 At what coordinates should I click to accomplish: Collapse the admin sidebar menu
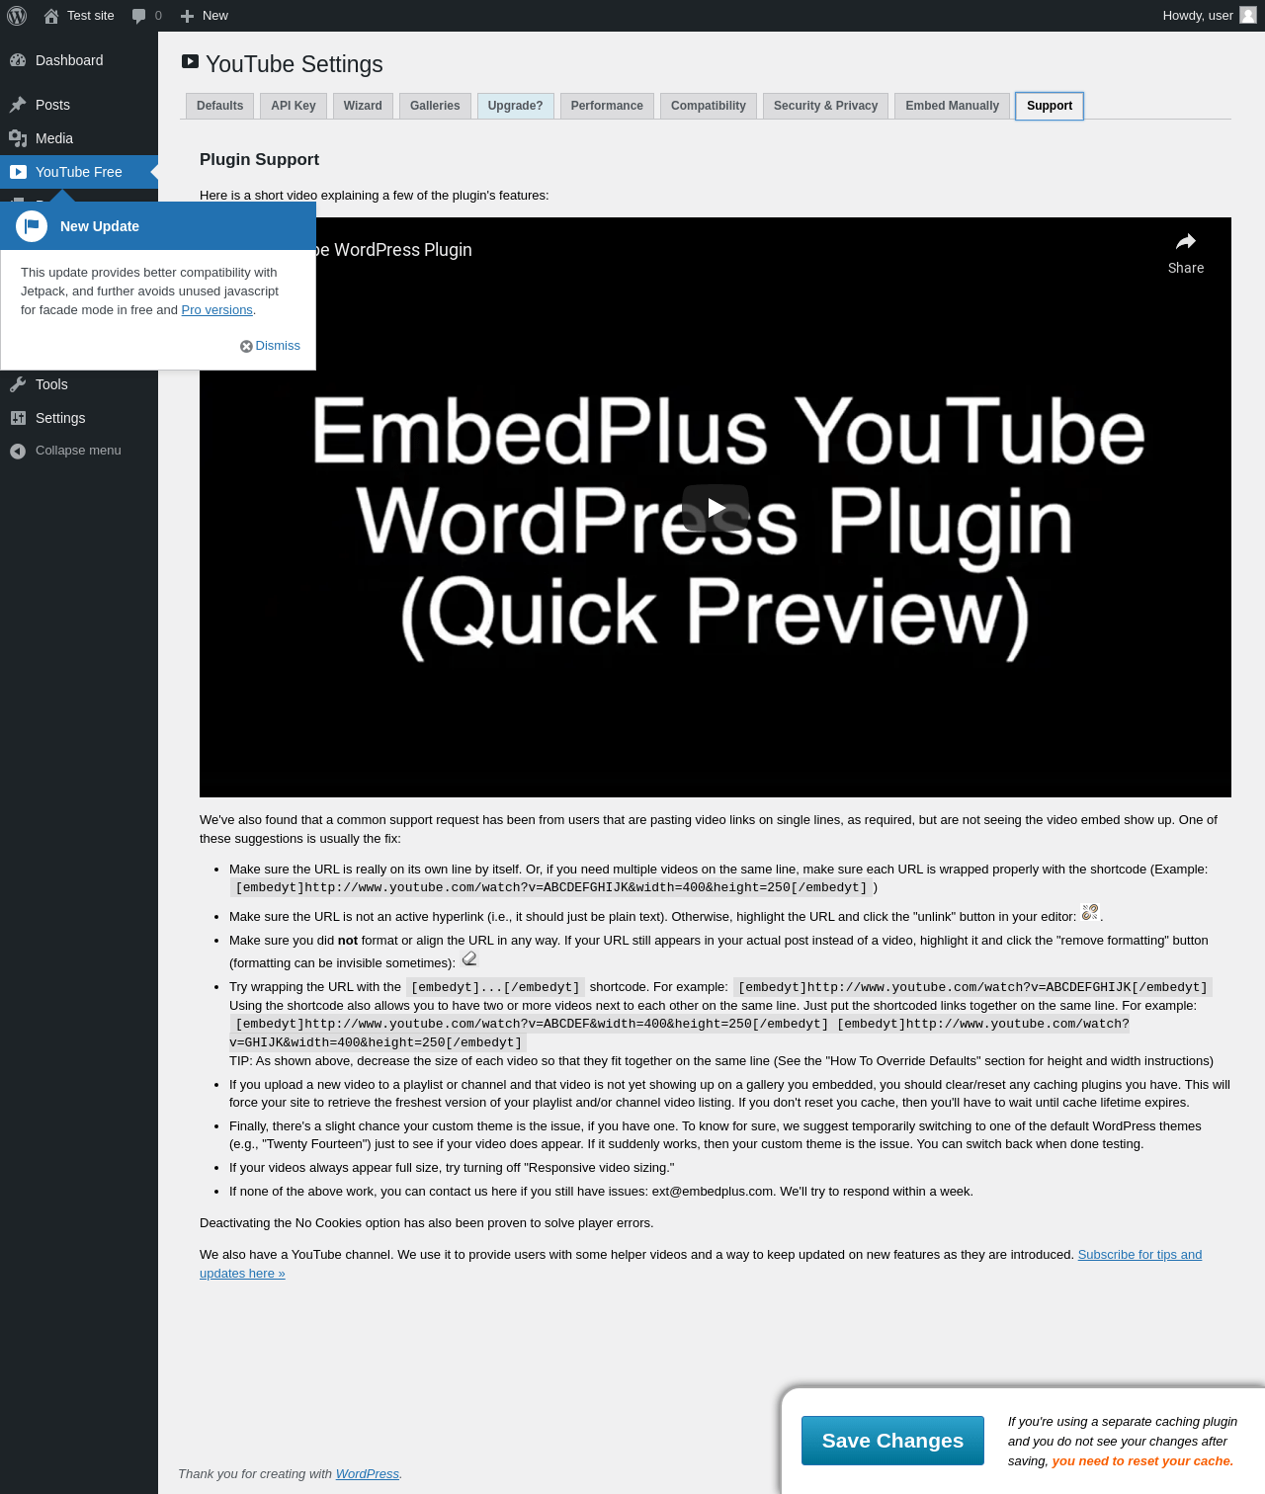79,451
